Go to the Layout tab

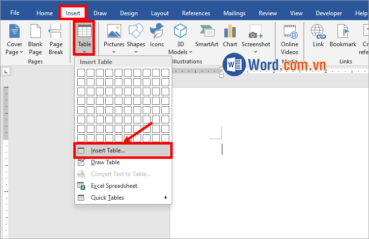tap(160, 13)
